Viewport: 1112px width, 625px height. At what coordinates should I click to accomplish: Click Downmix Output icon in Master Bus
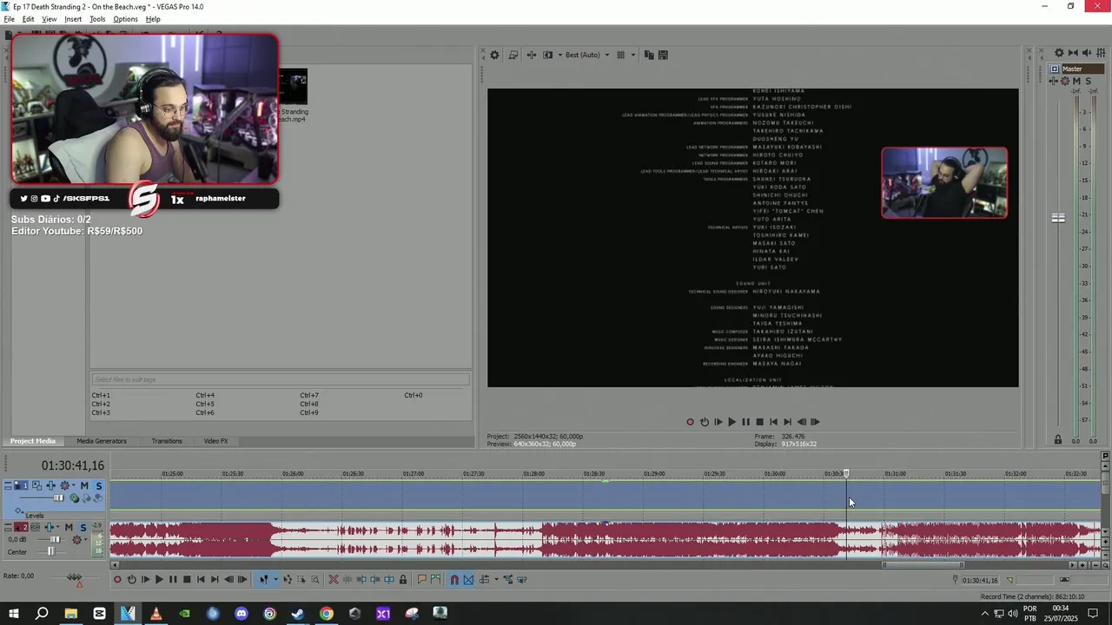[x=1073, y=53]
